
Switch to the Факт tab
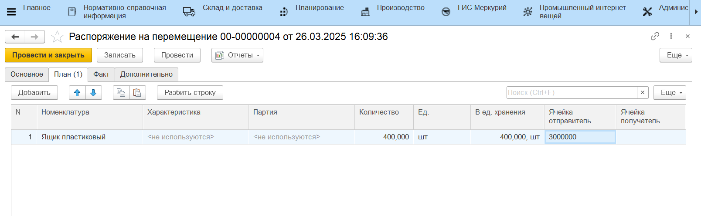101,74
